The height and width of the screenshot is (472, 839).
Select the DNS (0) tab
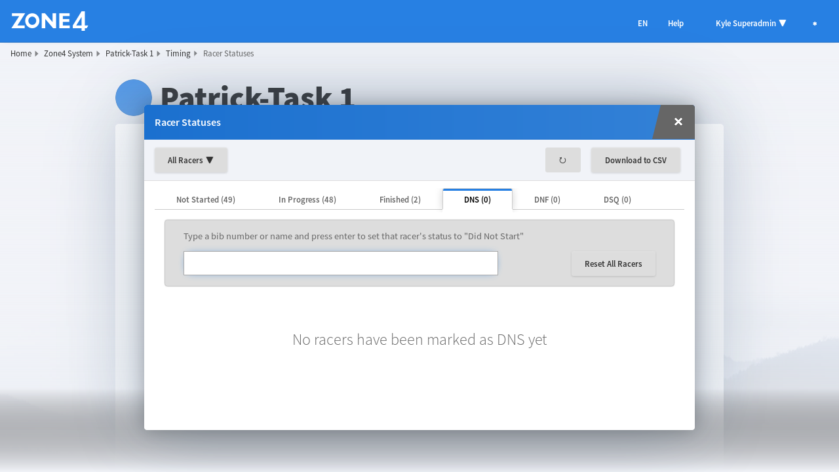coord(477,200)
